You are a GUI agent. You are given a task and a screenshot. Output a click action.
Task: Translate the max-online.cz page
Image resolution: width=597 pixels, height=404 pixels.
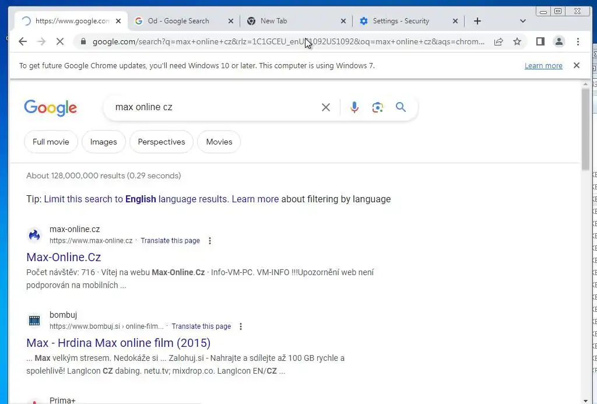[170, 241]
